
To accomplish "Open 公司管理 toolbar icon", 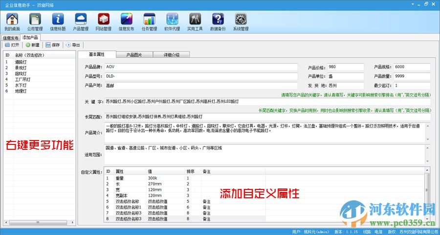I will pyautogui.click(x=35, y=22).
